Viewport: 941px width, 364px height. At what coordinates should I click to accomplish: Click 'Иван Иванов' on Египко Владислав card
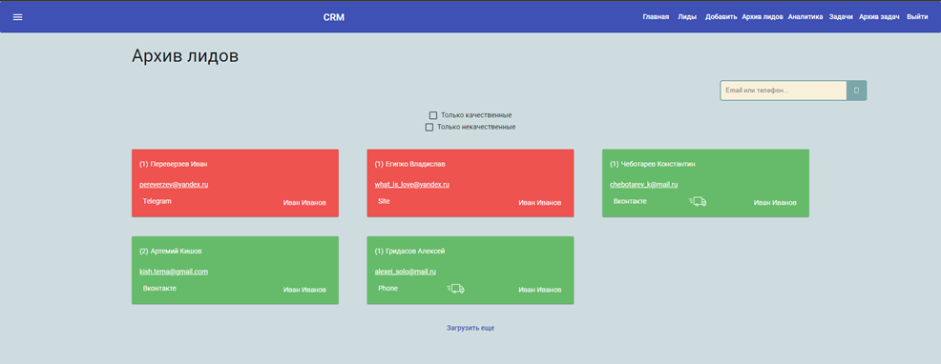click(x=540, y=203)
